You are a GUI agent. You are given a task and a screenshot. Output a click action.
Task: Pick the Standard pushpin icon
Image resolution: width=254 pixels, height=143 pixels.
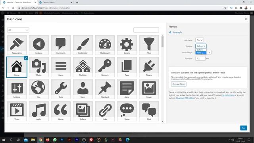(105, 89)
